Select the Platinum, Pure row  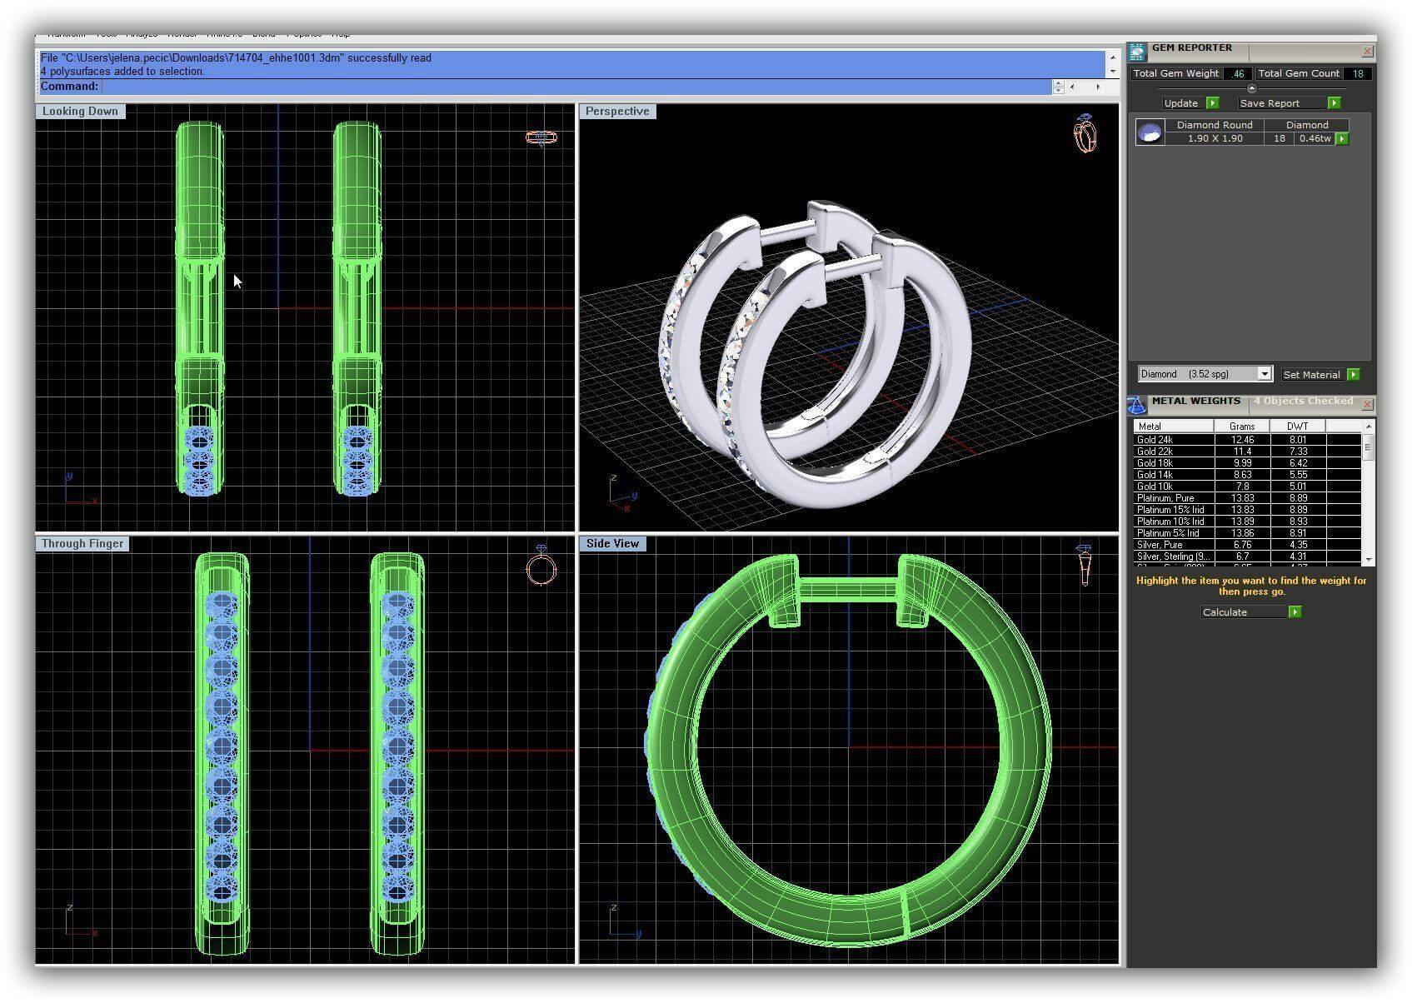(x=1247, y=498)
